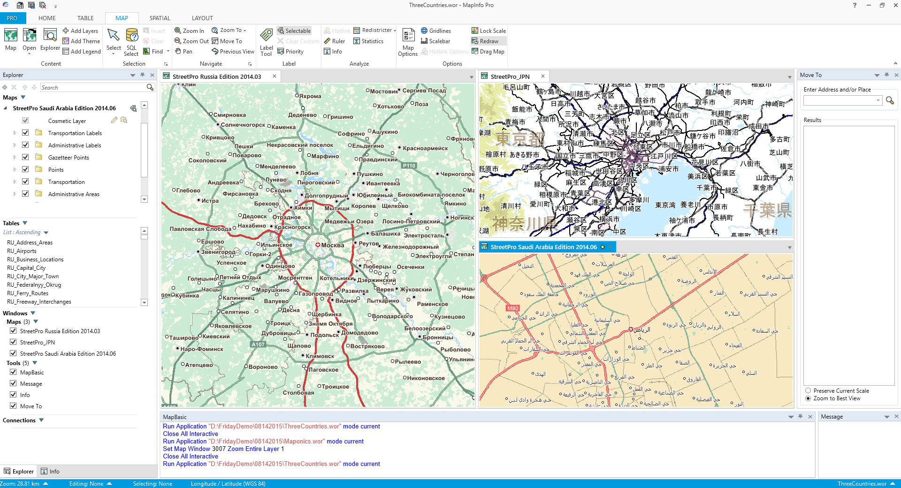Image resolution: width=901 pixels, height=488 pixels.
Task: Return to the Previous View
Action: click(x=233, y=51)
